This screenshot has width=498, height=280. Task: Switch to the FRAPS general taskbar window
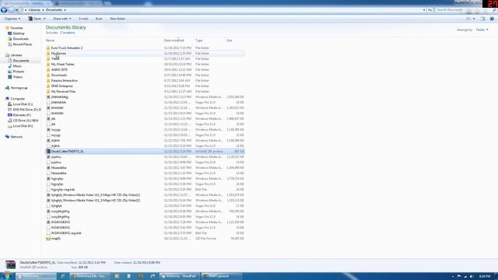221,276
